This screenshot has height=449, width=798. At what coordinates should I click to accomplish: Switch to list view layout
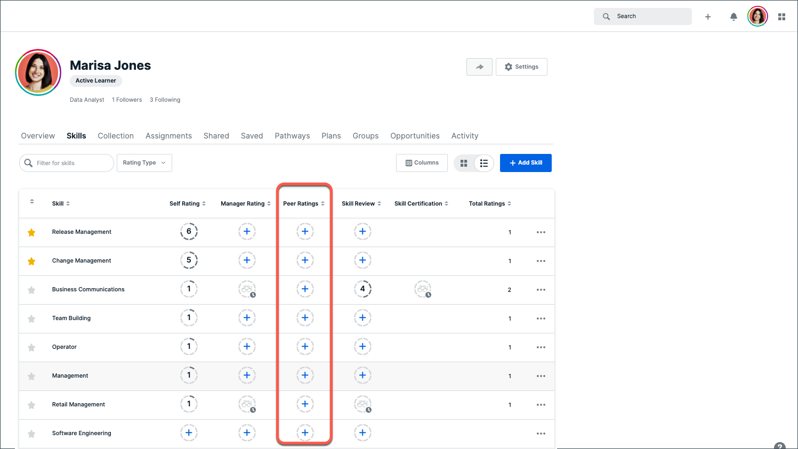coord(484,163)
